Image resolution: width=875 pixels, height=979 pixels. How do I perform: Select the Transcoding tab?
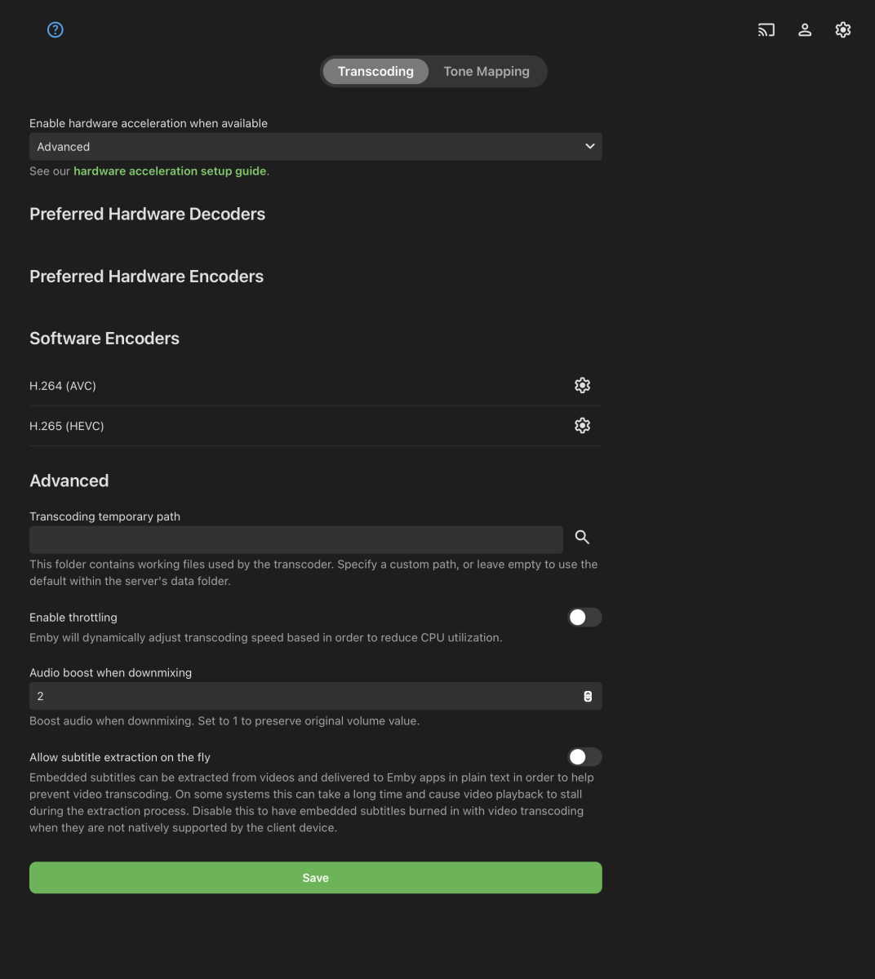[375, 71]
